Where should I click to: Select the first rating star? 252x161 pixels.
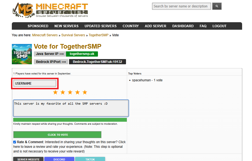coord(56,92)
